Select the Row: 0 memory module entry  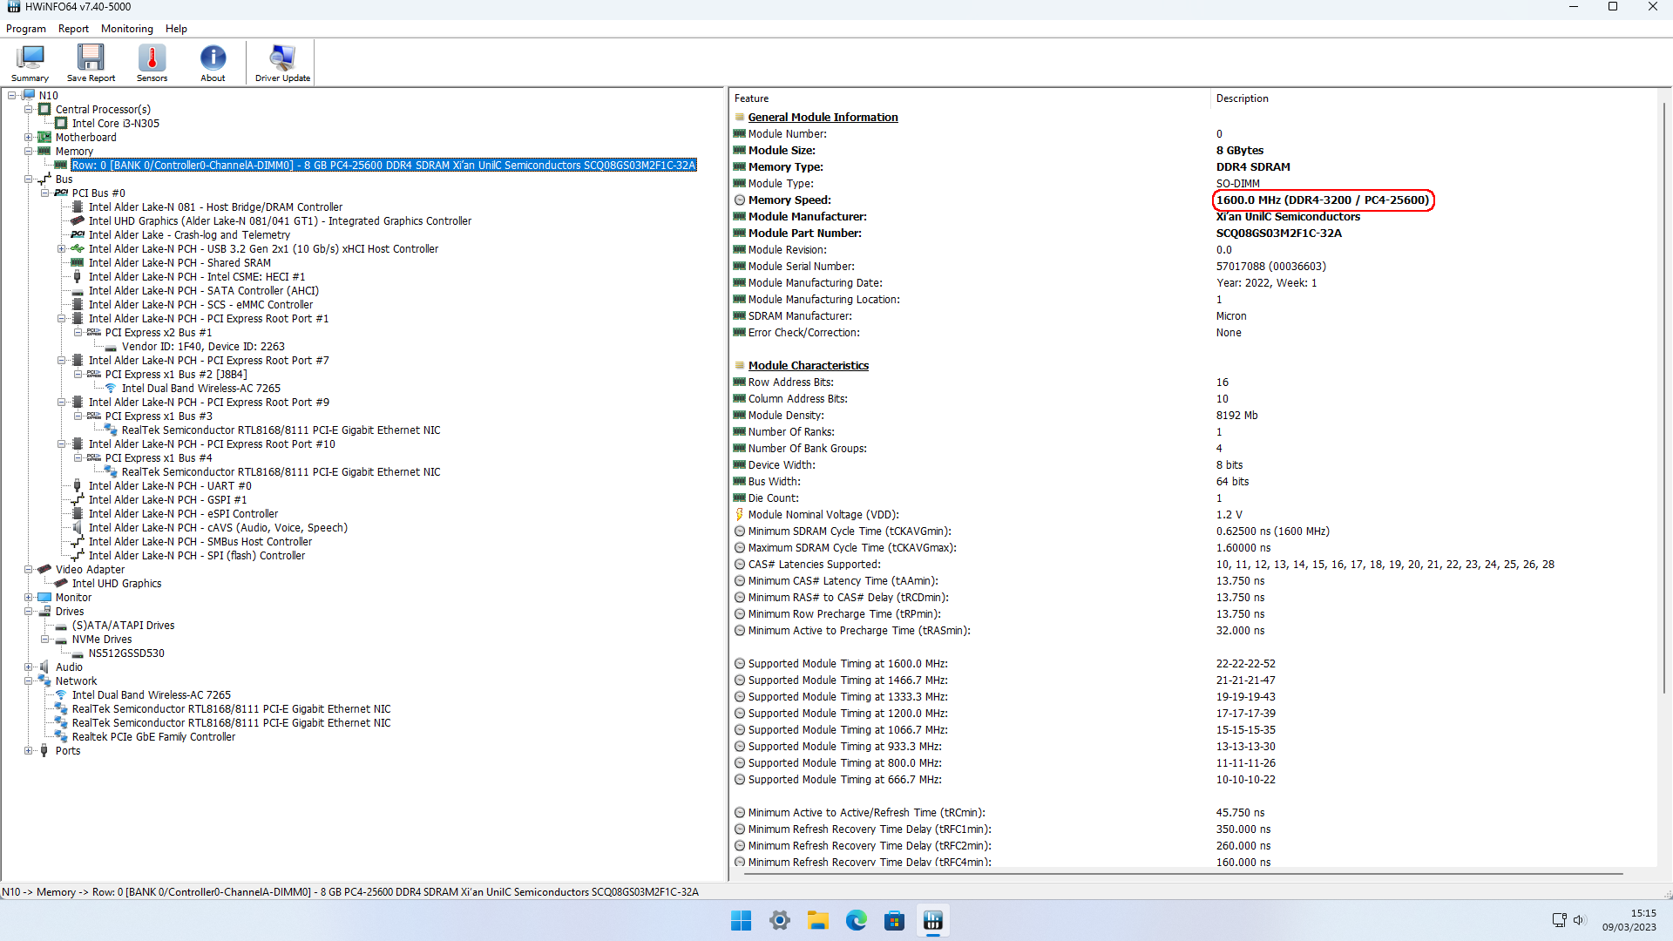click(383, 166)
